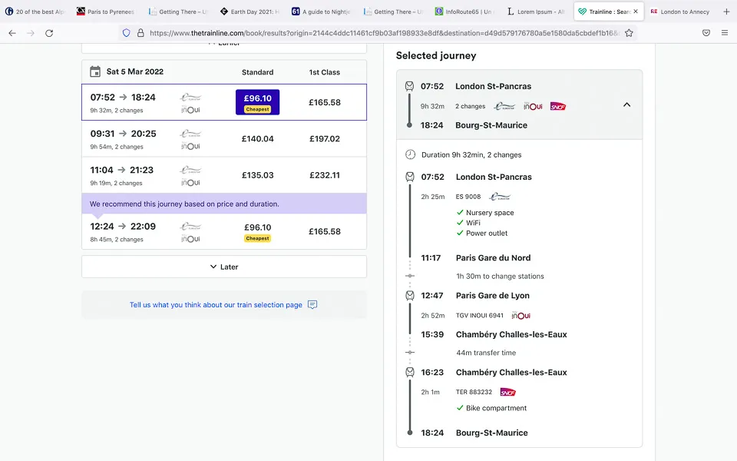
Task: Select £96.10 Standard fare for 07:52 train
Action: [x=258, y=102]
